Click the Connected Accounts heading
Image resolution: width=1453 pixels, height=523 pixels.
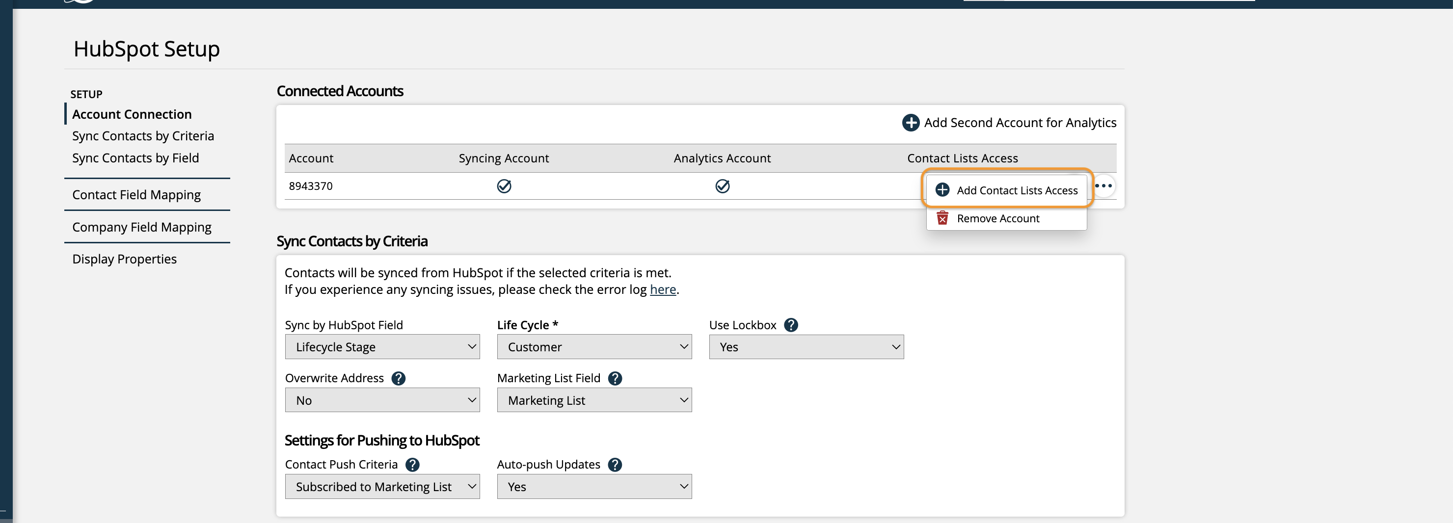coord(340,91)
